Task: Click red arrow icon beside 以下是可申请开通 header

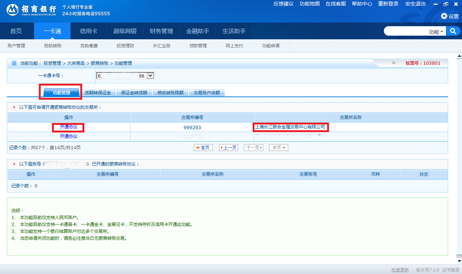Action: pyautogui.click(x=14, y=107)
